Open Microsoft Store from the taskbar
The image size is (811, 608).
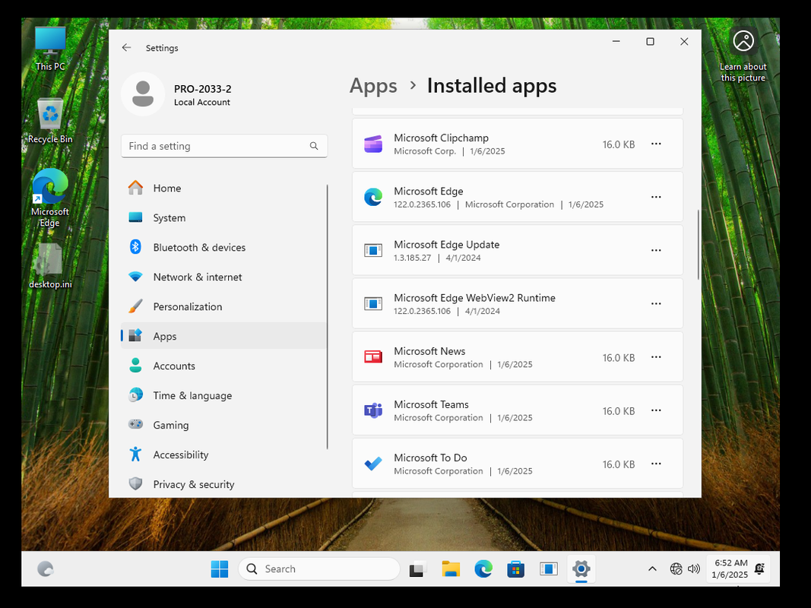515,568
